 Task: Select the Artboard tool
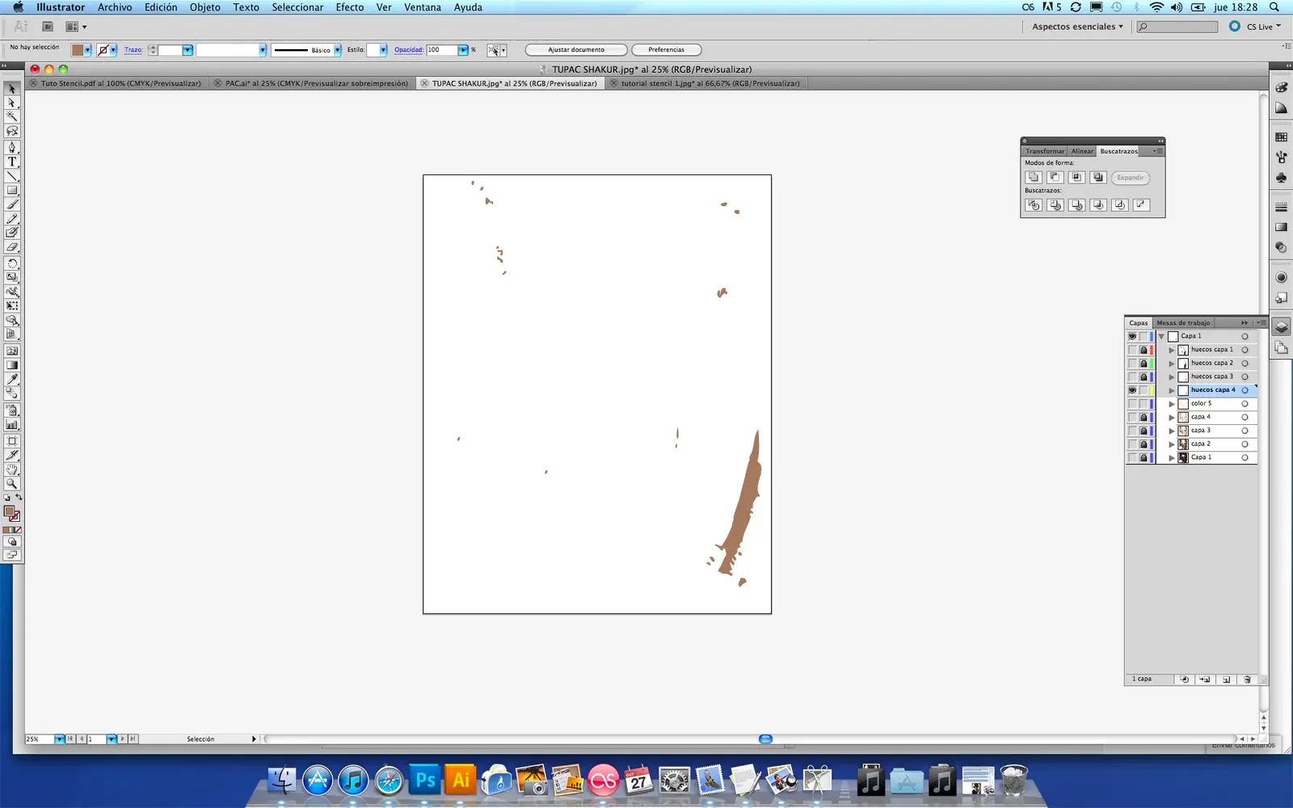click(x=12, y=441)
